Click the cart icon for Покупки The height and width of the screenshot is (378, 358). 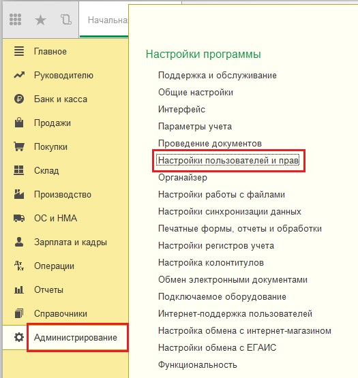click(x=19, y=146)
